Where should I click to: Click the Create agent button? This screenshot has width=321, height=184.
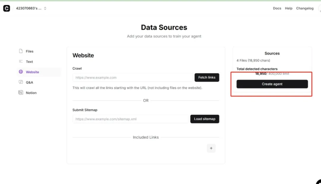272,84
